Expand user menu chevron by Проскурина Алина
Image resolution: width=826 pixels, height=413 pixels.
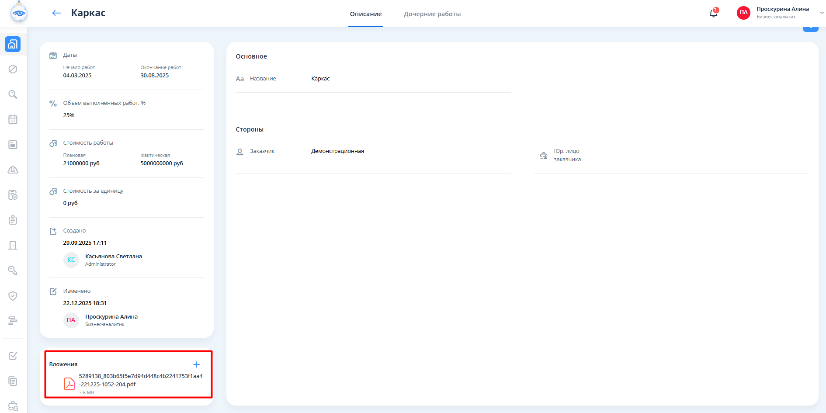[x=821, y=13]
